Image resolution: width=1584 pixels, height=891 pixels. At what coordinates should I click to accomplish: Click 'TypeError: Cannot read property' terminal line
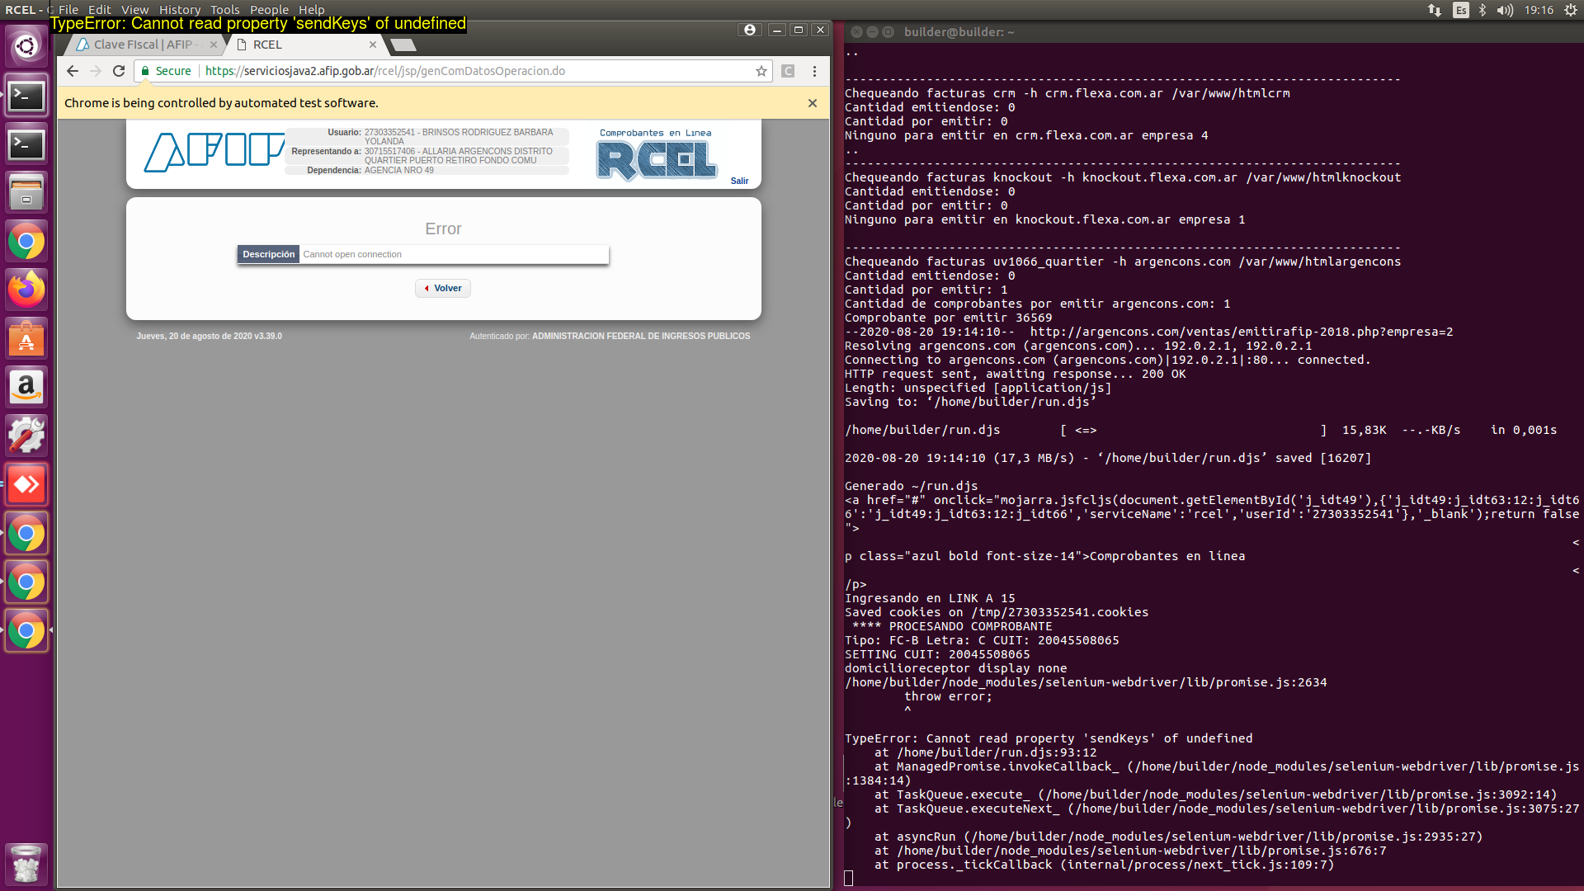1049,738
